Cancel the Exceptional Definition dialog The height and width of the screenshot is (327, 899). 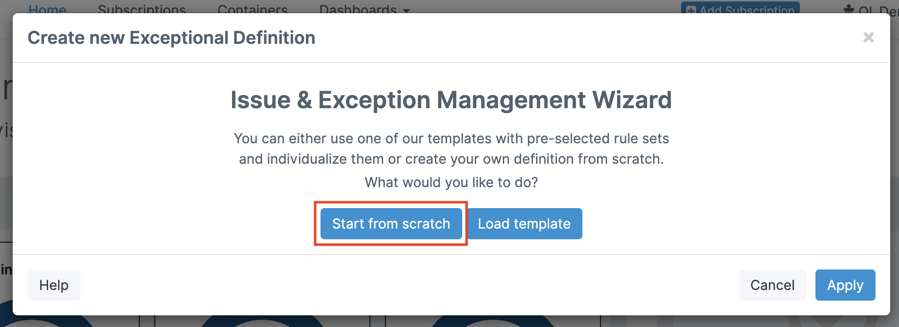[772, 285]
